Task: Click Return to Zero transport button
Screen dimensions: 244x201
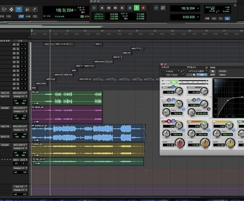Action: (102, 8)
